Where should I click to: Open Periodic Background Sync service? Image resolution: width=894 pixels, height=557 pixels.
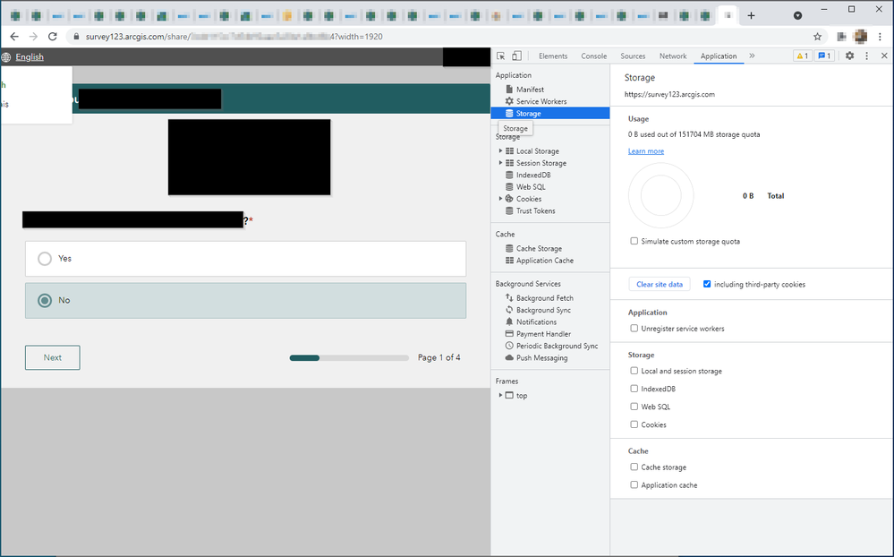pos(557,347)
